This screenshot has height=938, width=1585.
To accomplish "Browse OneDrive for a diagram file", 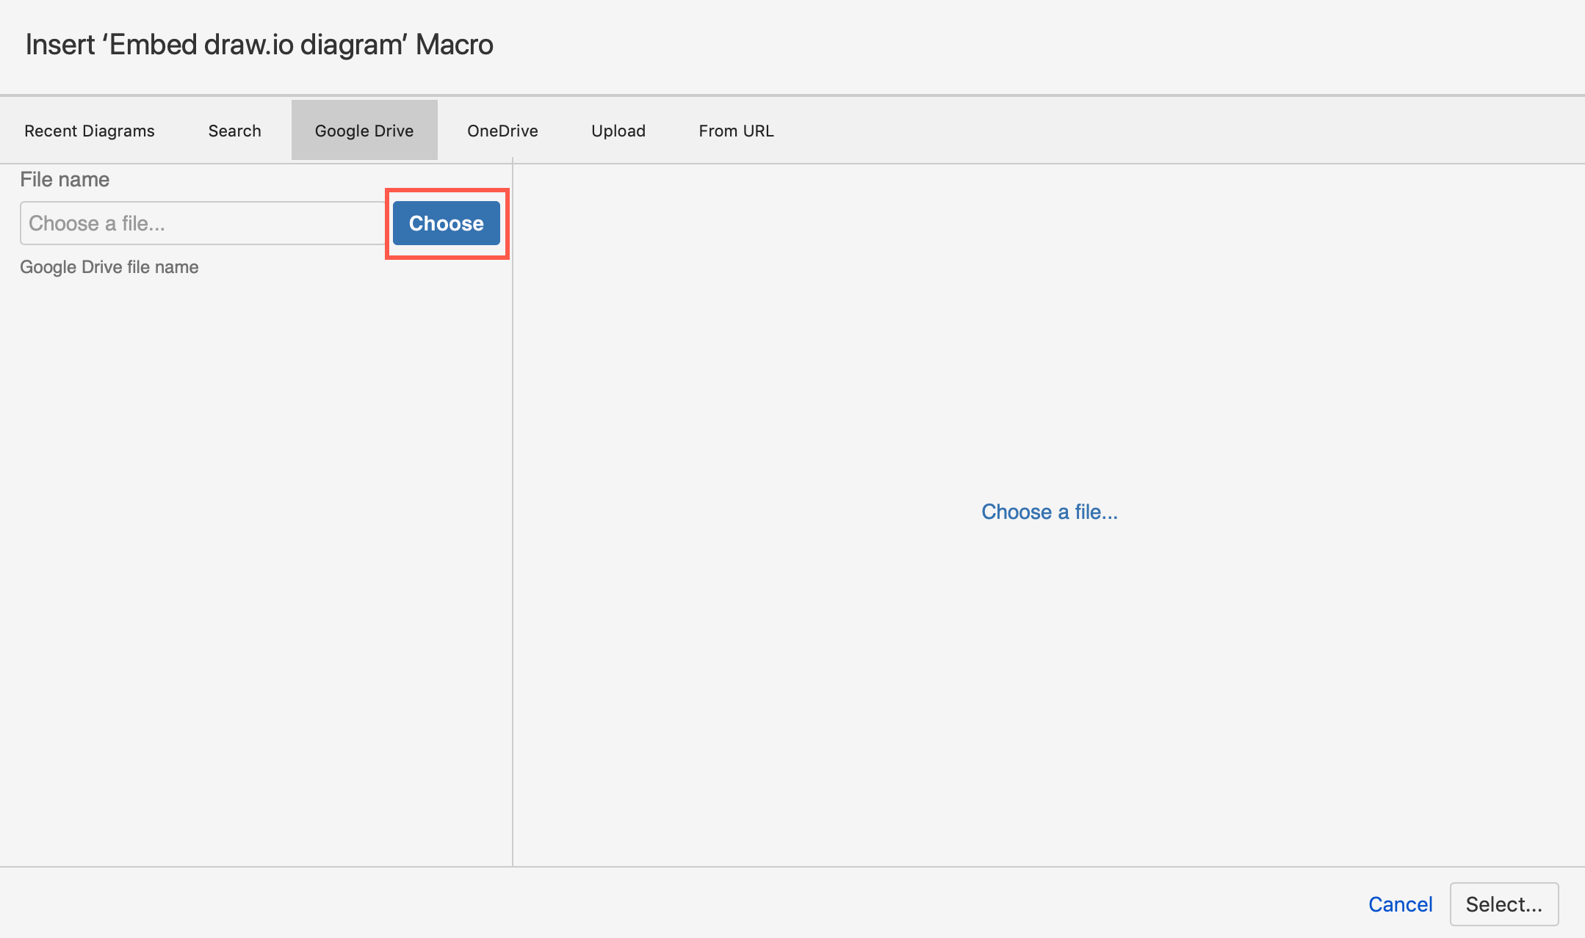I will (x=502, y=130).
